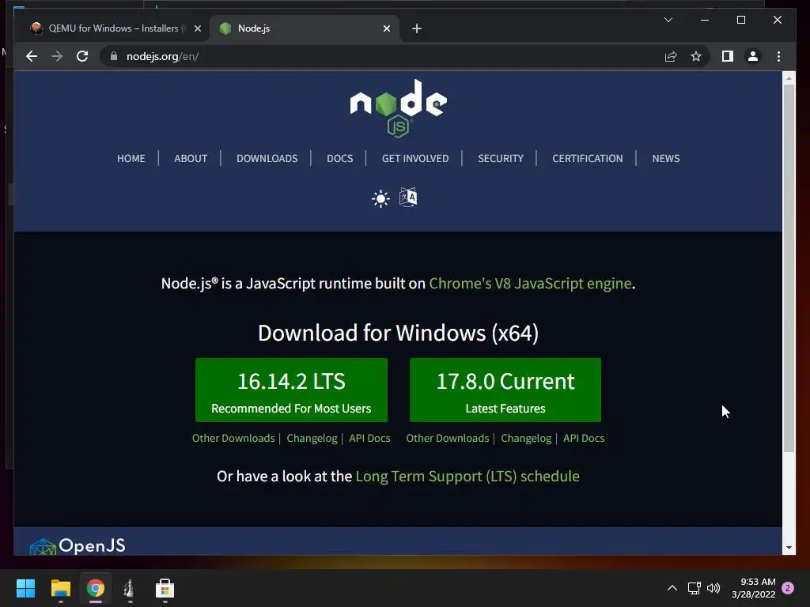The image size is (810, 607).
Task: Open HOME in site navigation
Action: click(x=131, y=158)
